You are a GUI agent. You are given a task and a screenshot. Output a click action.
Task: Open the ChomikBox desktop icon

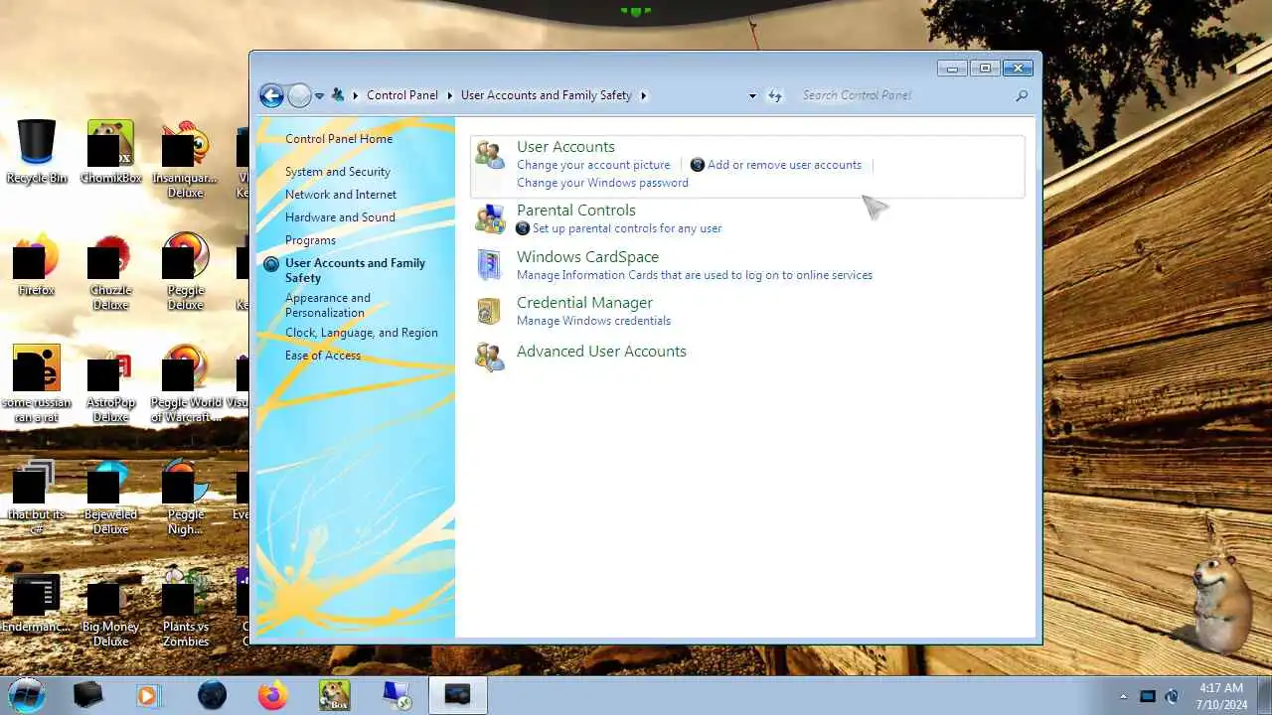click(110, 143)
